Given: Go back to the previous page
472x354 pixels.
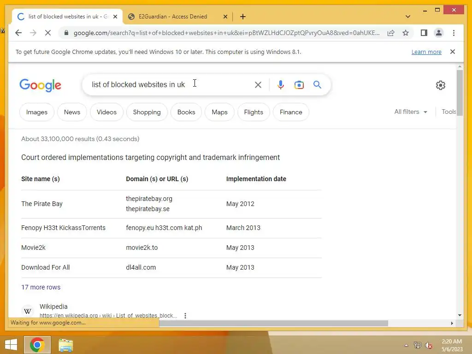Looking at the screenshot, I should point(18,33).
